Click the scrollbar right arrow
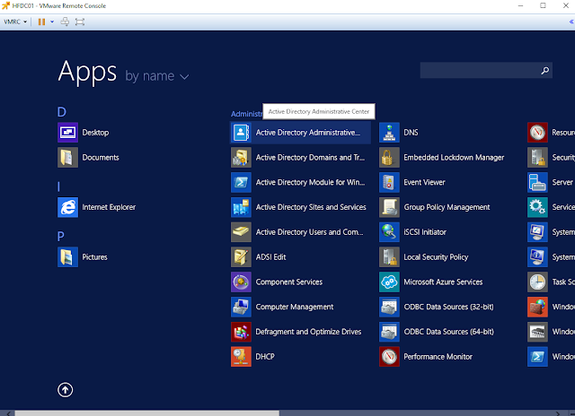This screenshot has width=575, height=416. coord(558,413)
